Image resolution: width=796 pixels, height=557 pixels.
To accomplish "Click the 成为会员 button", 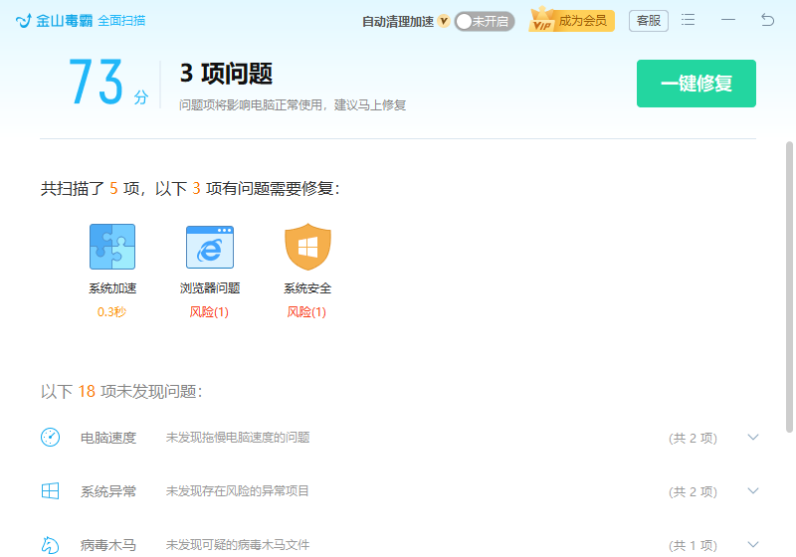I will tap(582, 21).
